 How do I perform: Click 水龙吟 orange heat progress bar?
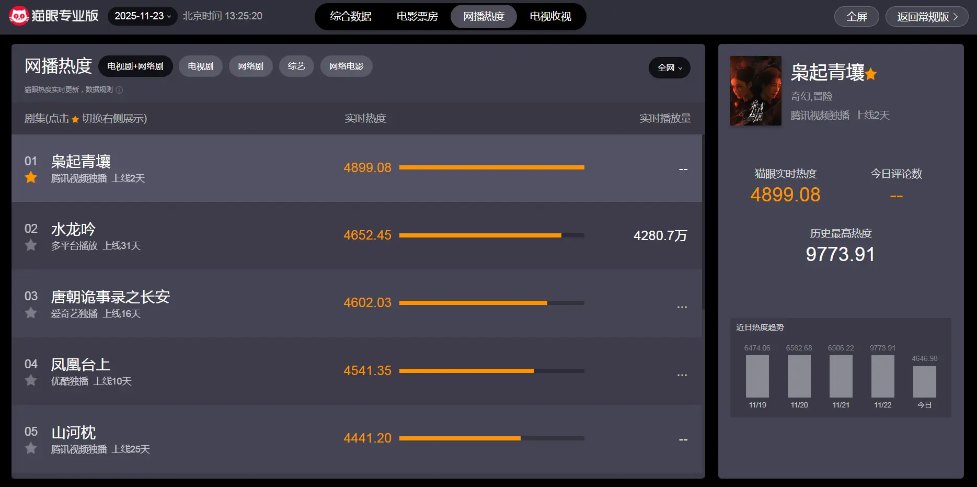[480, 235]
